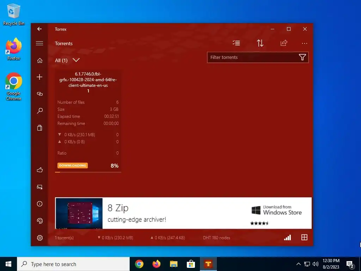Screen dimensions: 361x271
Task: Open the notification center icon
Action: [x=350, y=264]
